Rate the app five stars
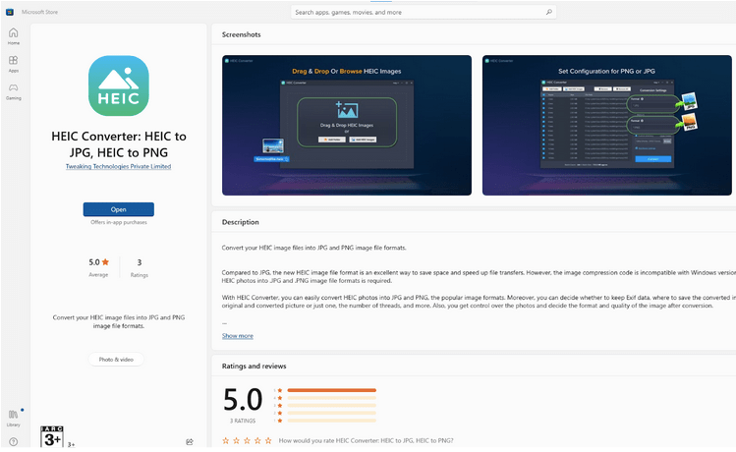This screenshot has width=736, height=452. click(268, 440)
